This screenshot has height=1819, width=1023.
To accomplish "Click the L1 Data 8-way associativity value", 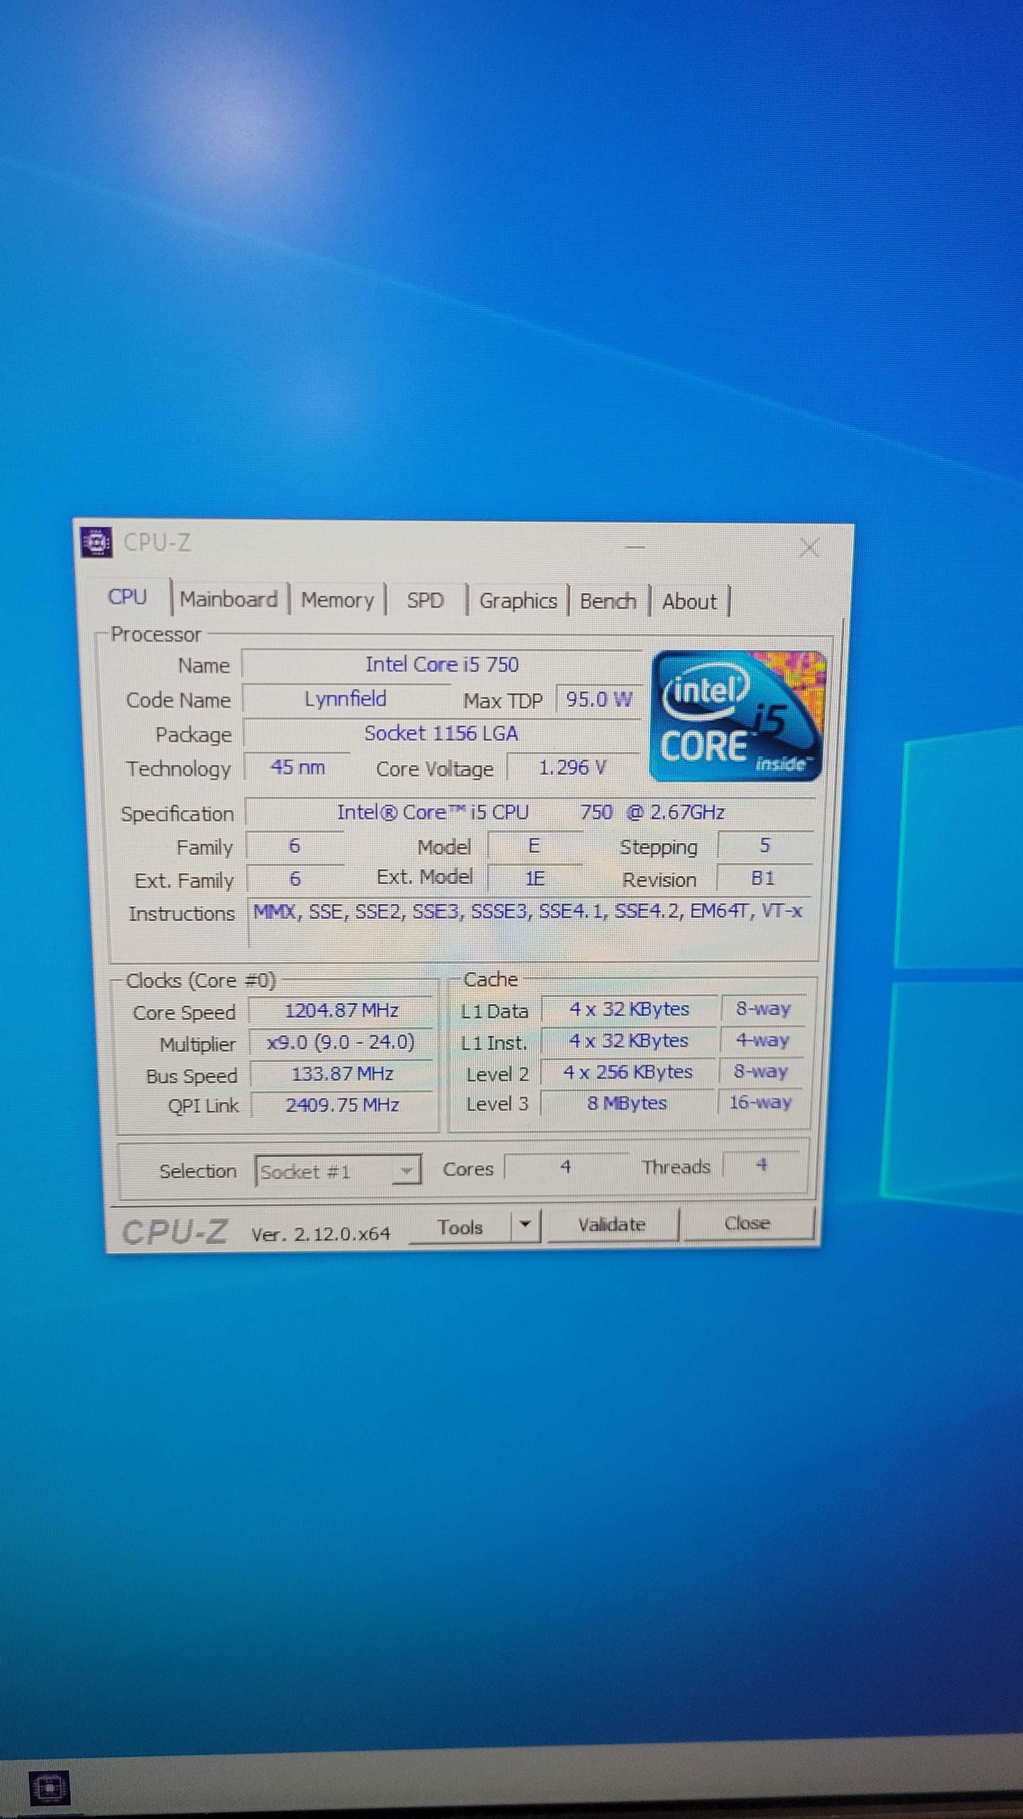I will [763, 1008].
